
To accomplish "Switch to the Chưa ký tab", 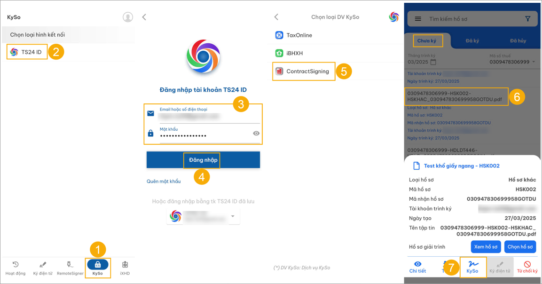I will [427, 41].
